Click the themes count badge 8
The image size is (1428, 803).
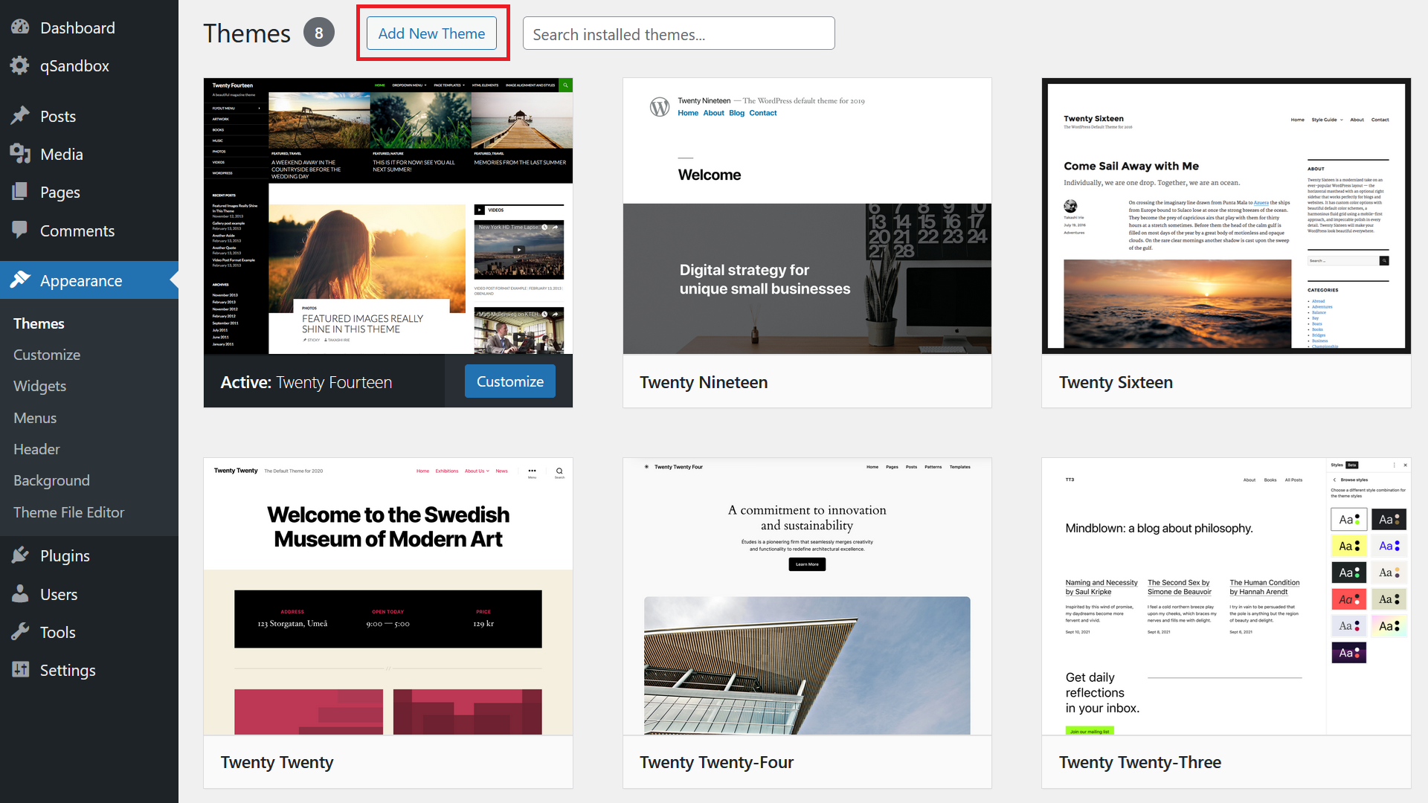pyautogui.click(x=319, y=33)
